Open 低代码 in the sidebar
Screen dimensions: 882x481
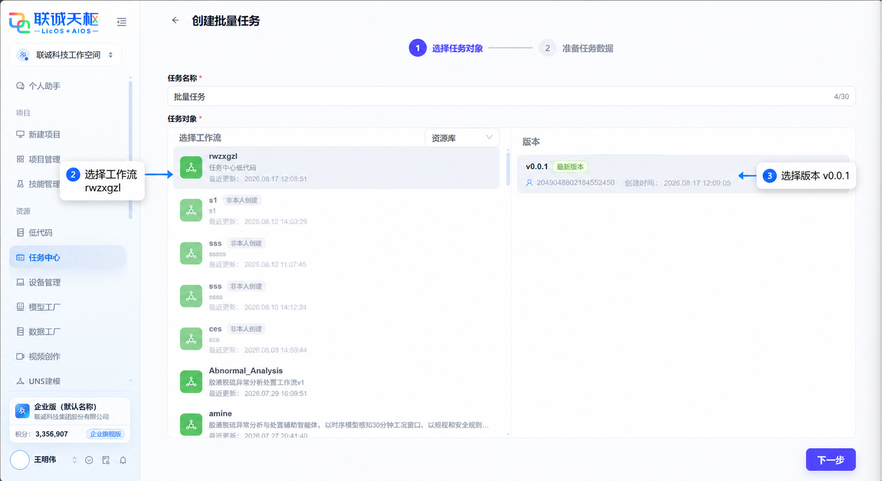41,232
